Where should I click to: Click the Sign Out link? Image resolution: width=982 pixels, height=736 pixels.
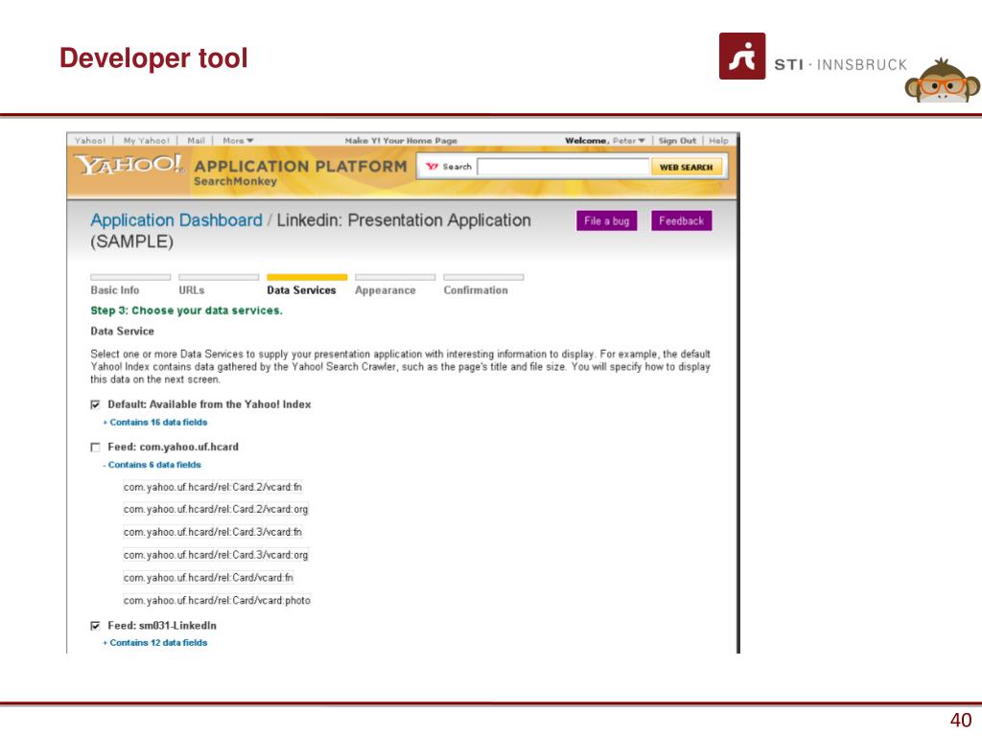[677, 141]
